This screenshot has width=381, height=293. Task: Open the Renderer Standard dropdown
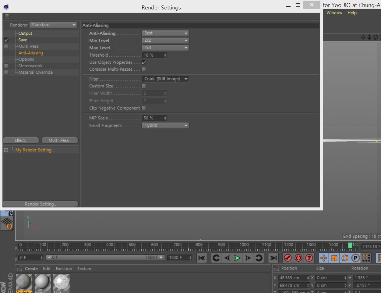(53, 25)
